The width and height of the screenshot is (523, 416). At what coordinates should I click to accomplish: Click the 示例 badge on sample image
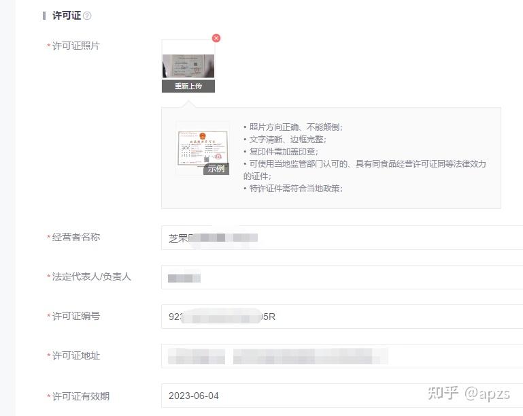216,168
